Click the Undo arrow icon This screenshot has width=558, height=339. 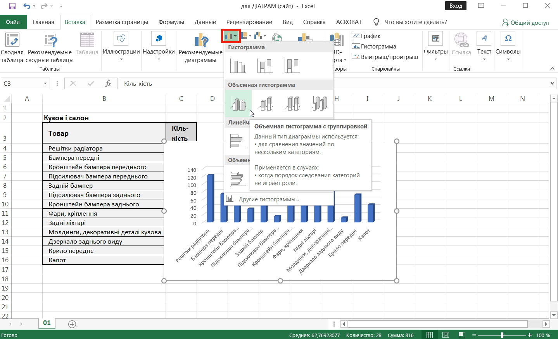tap(26, 6)
